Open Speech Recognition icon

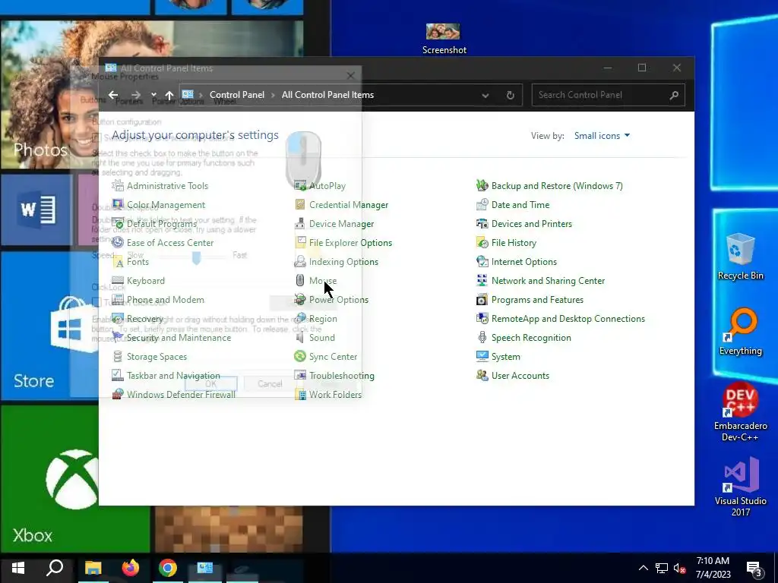pos(482,338)
